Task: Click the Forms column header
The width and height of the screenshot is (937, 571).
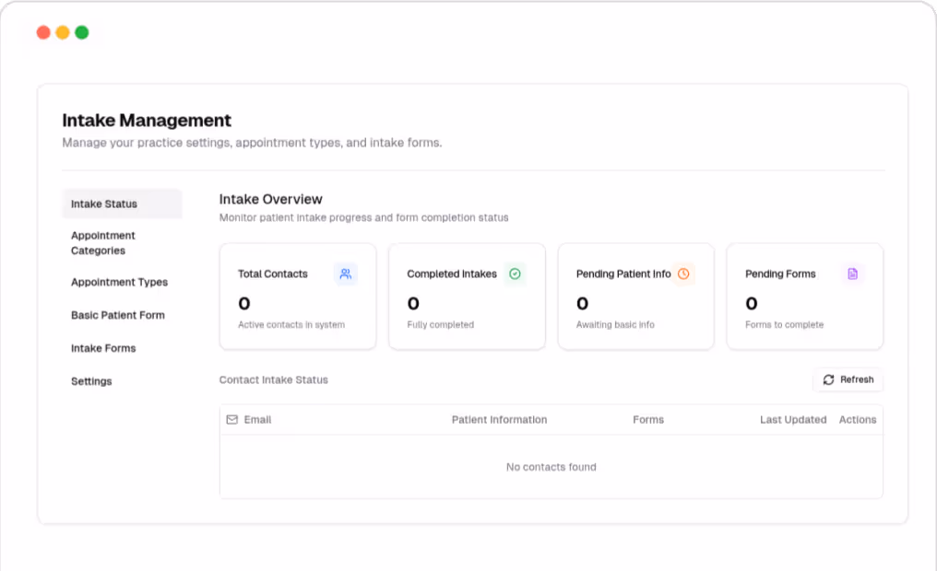Action: click(648, 419)
